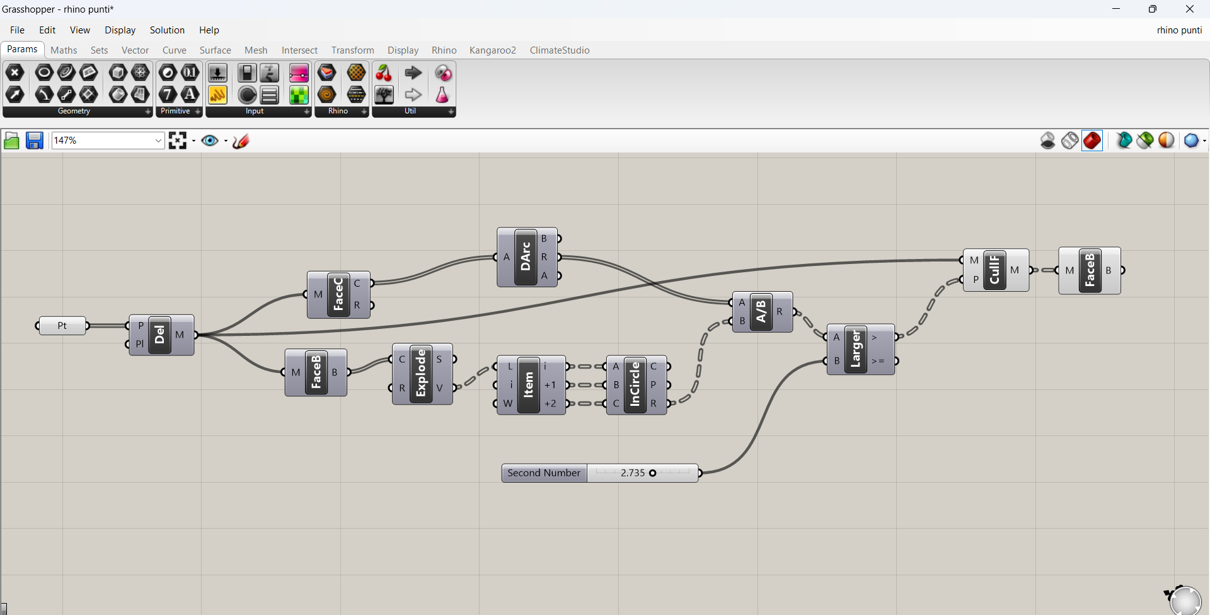Screen dimensions: 1210x615
Task: Add the Gradient input component
Action: [299, 72]
